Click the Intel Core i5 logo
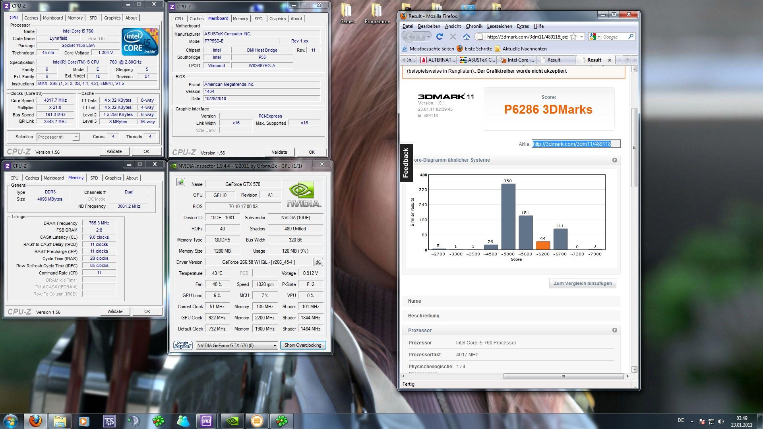This screenshot has width=763, height=429. click(140, 41)
